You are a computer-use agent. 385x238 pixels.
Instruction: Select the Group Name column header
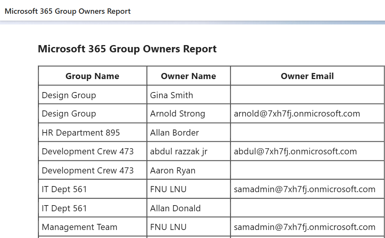(92, 76)
